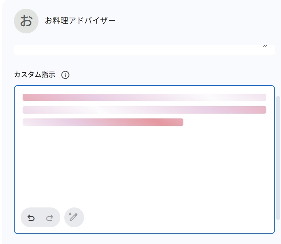This screenshot has width=281, height=244.
Task: Select the small mark in the upper white field
Action: pyautogui.click(x=265, y=46)
